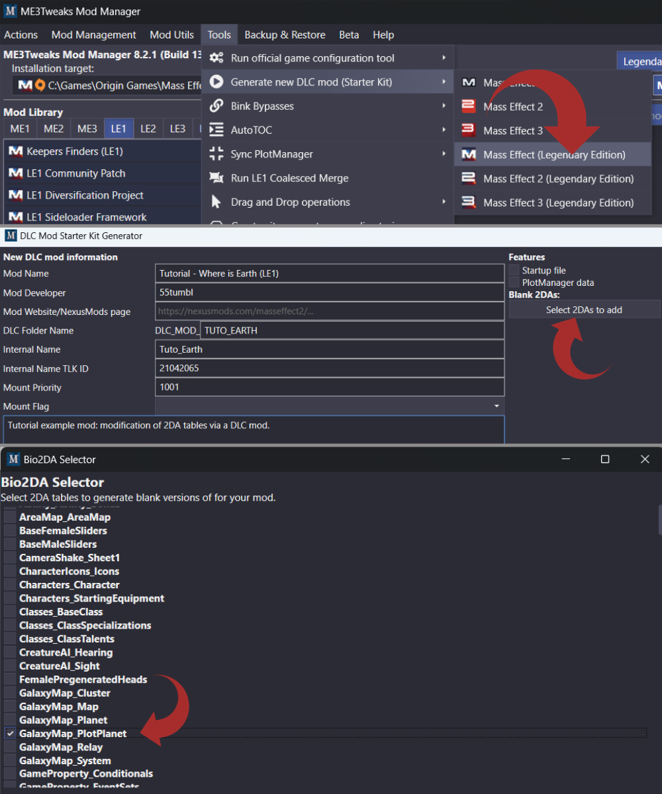Click the chain link icon for Bink Bypasses
This screenshot has width=662, height=794.
tap(216, 106)
